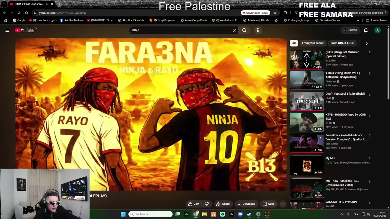Open Steam from the taskbar
This screenshot has height=219, width=390.
249,214
